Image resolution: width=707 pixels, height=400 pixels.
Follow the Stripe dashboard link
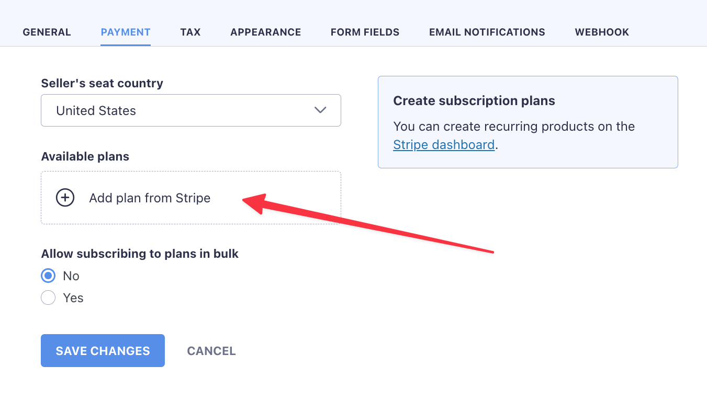(444, 144)
